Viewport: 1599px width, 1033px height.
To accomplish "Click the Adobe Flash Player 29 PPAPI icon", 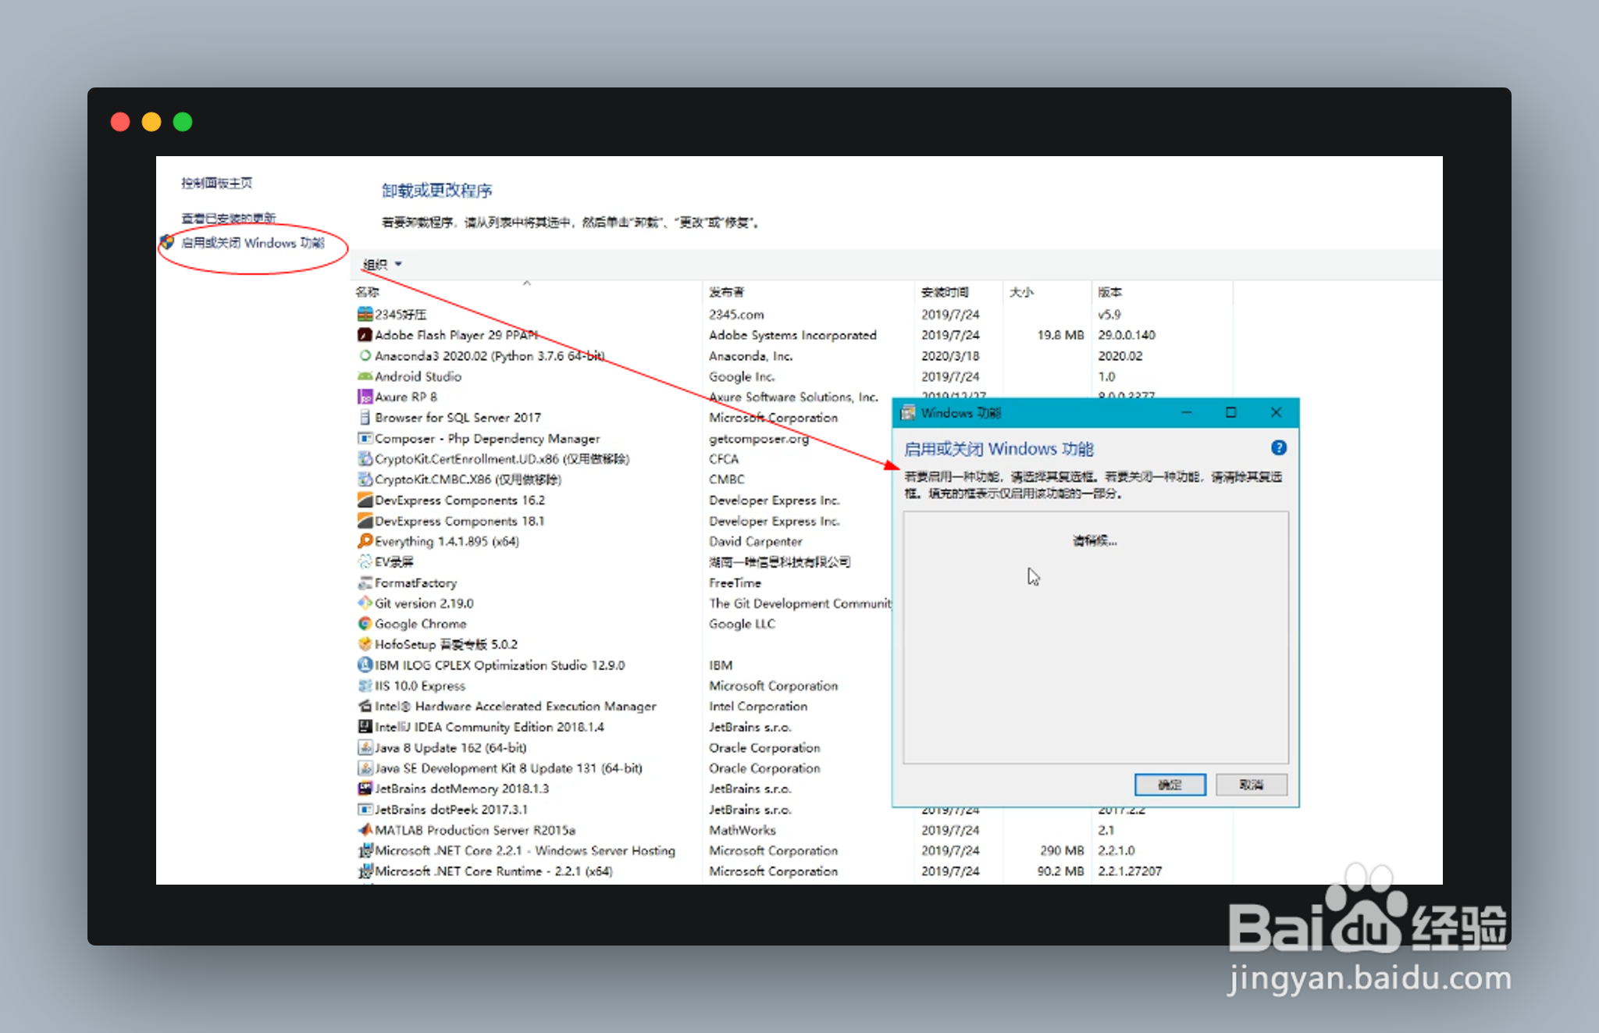I will (365, 335).
